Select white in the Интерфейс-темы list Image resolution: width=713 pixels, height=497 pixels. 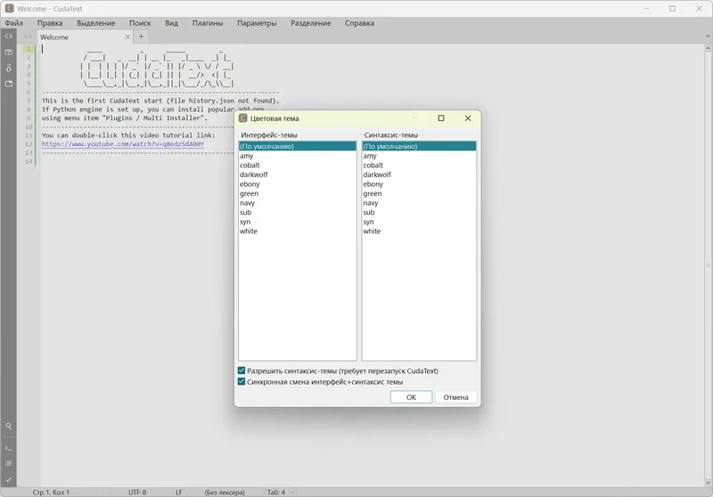tap(298, 232)
